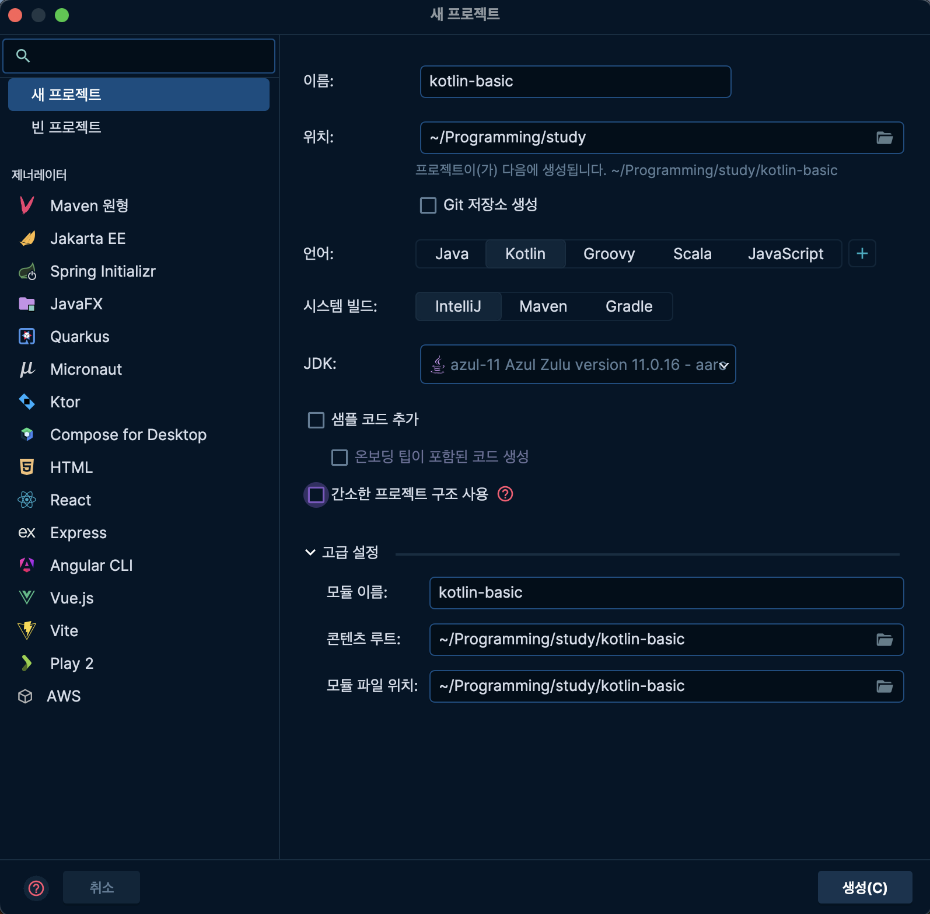Image resolution: width=930 pixels, height=914 pixels.
Task: Select Groovy as project language
Action: tap(609, 254)
